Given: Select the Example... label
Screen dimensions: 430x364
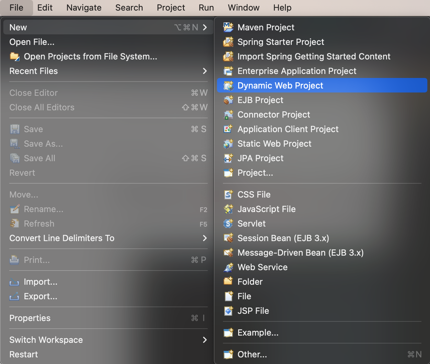Looking at the screenshot, I should [x=258, y=333].
